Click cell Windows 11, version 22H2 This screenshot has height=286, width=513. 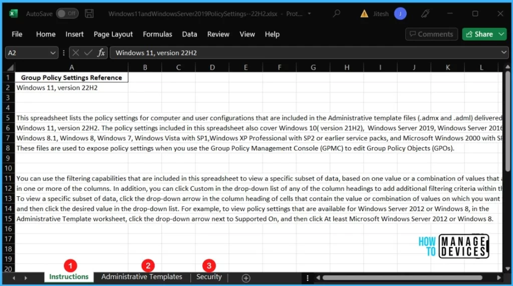pyautogui.click(x=71, y=88)
